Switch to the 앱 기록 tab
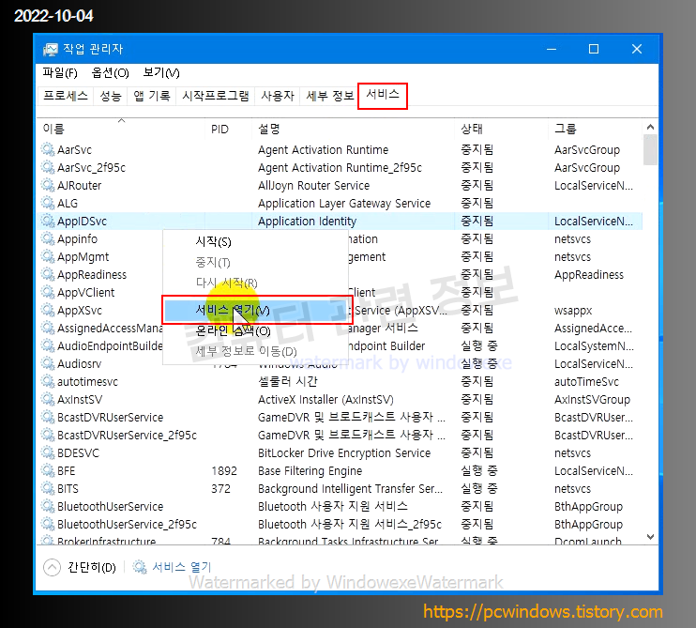This screenshot has height=628, width=696. 152,96
